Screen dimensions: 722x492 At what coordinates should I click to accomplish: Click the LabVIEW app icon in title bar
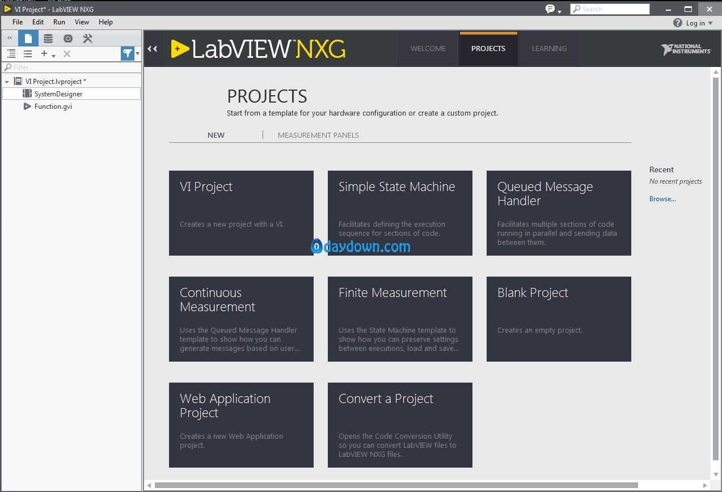(8, 9)
